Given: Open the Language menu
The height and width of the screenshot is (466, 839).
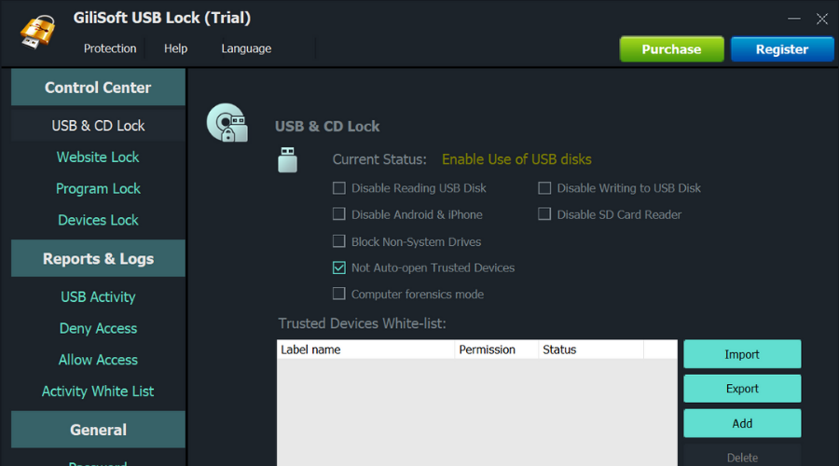Looking at the screenshot, I should [246, 48].
